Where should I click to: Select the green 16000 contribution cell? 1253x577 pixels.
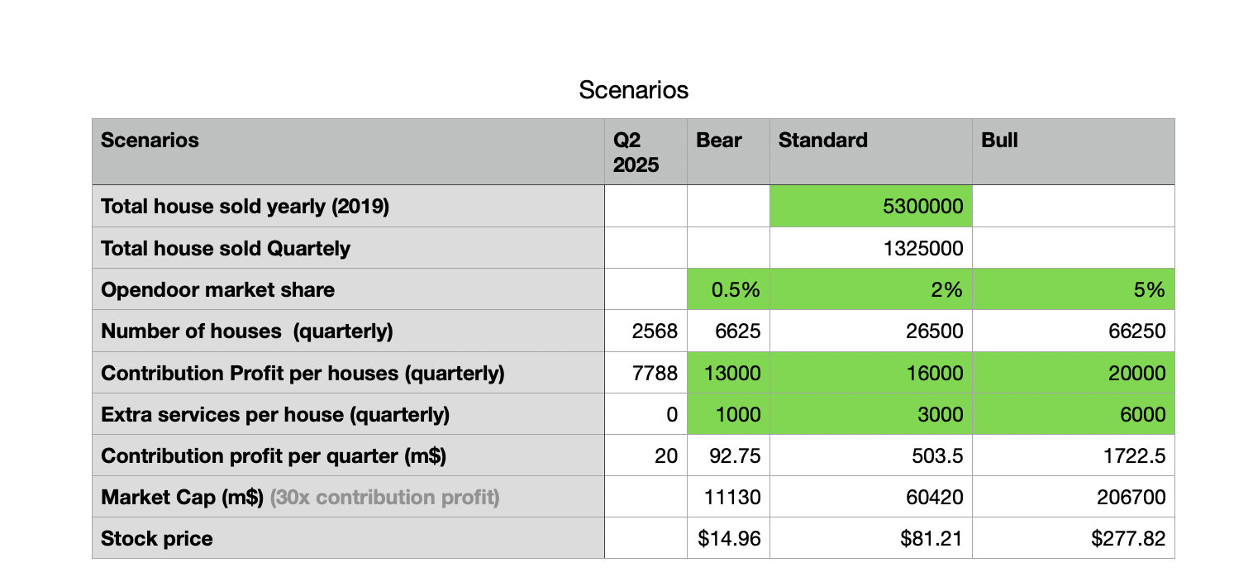pos(870,373)
